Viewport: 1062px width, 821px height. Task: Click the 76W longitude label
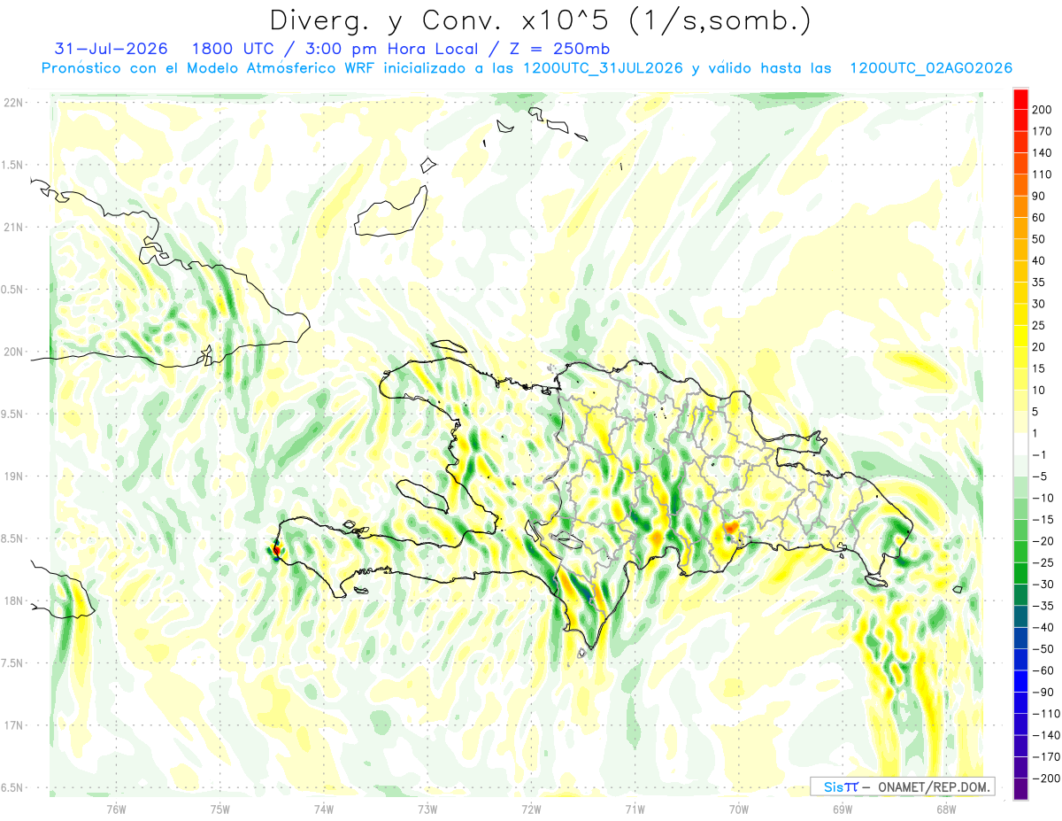pyautogui.click(x=116, y=808)
